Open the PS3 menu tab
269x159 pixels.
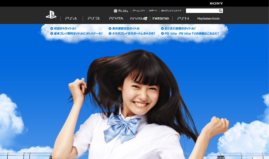tap(94, 18)
